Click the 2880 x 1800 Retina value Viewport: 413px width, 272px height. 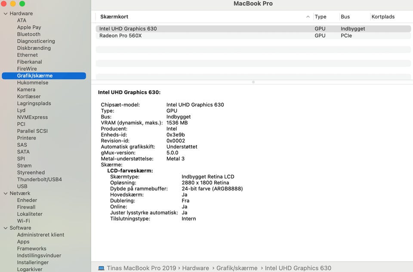pyautogui.click(x=206, y=183)
